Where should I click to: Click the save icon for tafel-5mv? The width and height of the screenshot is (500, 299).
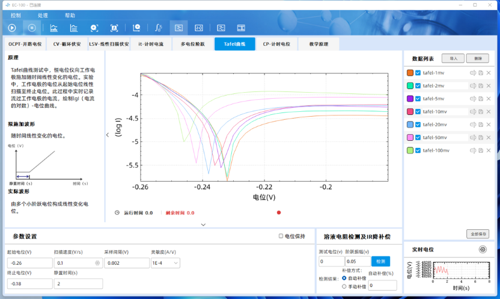coord(481,99)
